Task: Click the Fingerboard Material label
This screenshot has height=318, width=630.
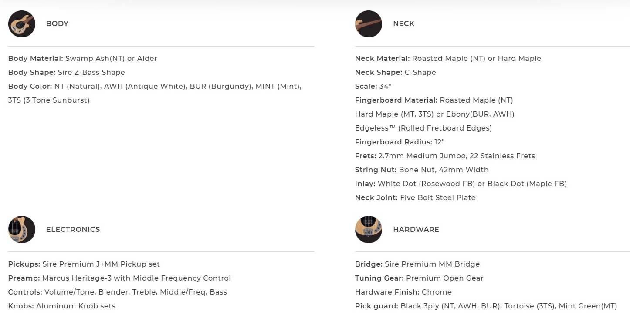Action: [396, 100]
